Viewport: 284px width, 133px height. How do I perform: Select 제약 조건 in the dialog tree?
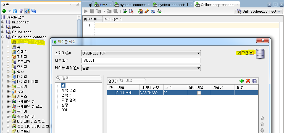pyautogui.click(x=69, y=90)
